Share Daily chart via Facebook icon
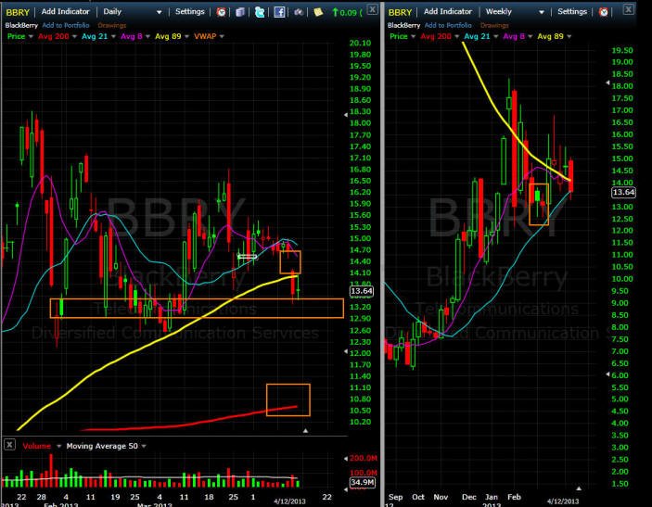 279,12
